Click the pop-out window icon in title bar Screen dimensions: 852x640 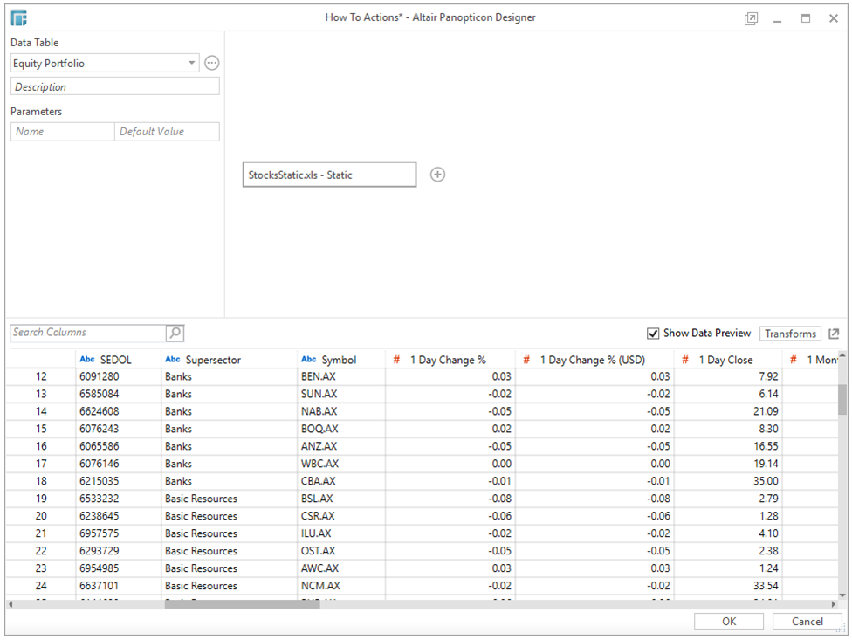[751, 17]
